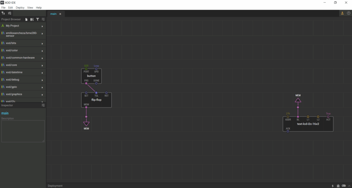Click the Deployment pane label
The image size is (352, 188).
pos(55,186)
